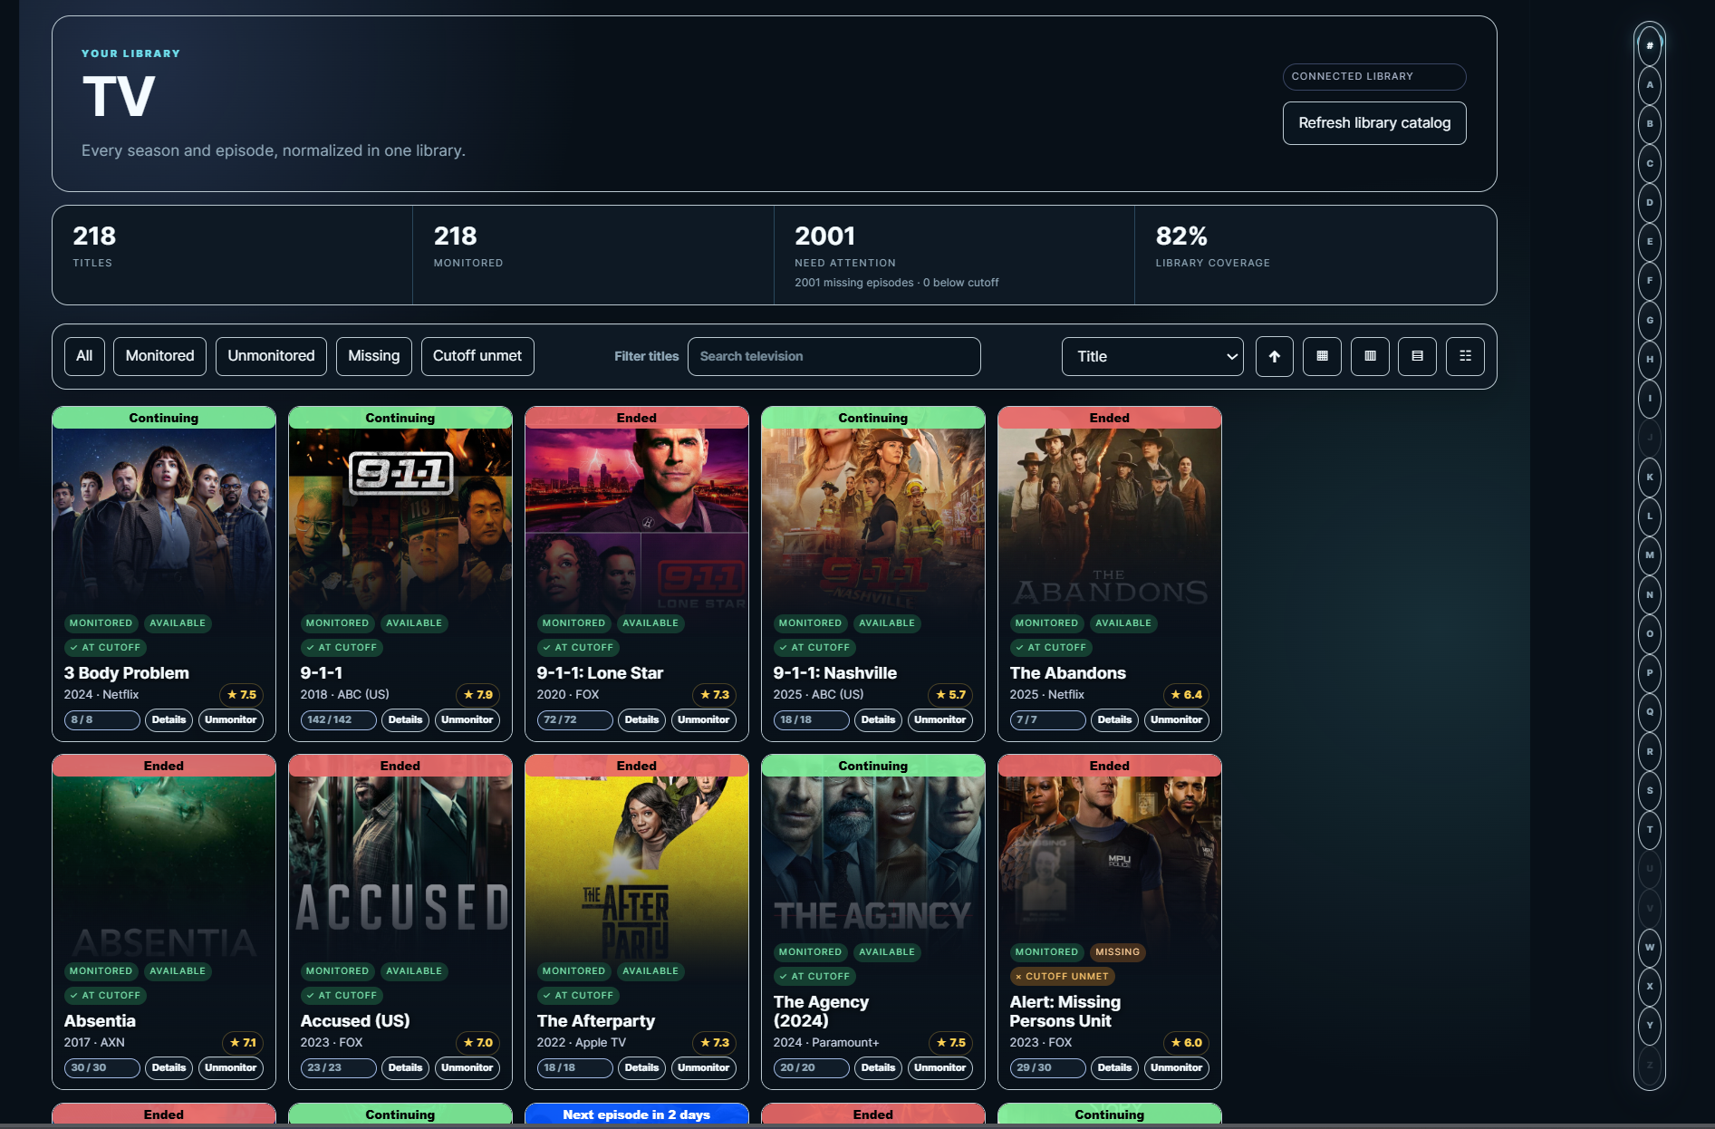This screenshot has height=1129, width=1715.
Task: Open Details for The Abandons
Action: pos(1114,719)
